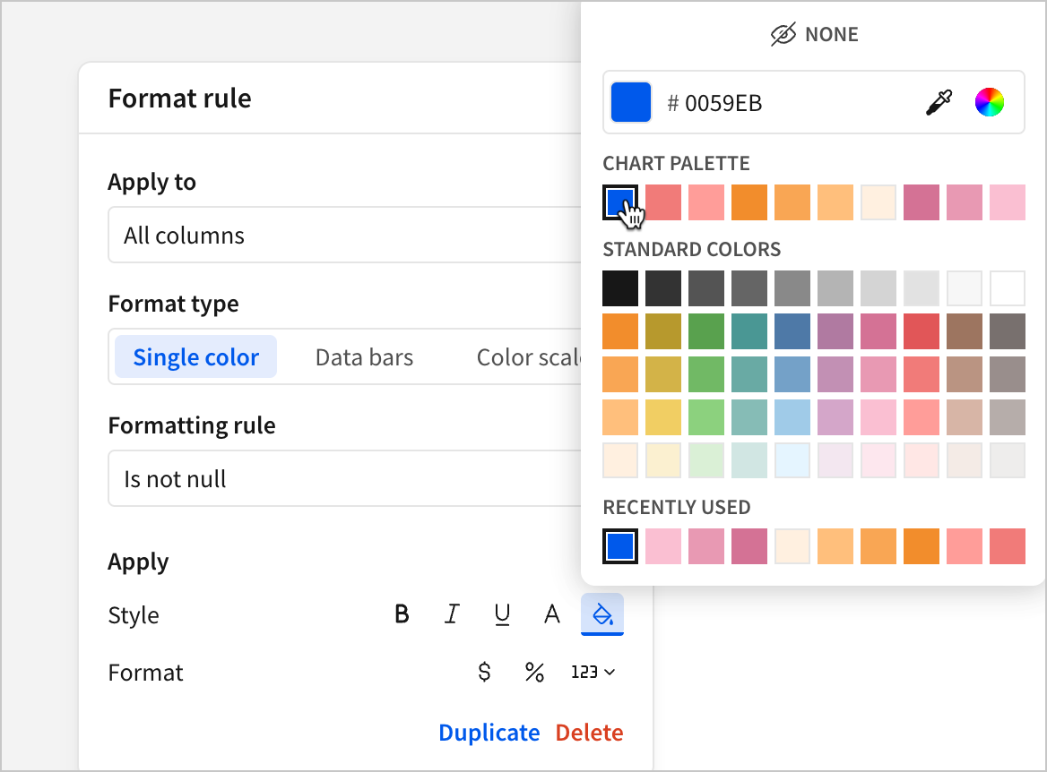The width and height of the screenshot is (1047, 772).
Task: Set the color to NONE
Action: (813, 34)
